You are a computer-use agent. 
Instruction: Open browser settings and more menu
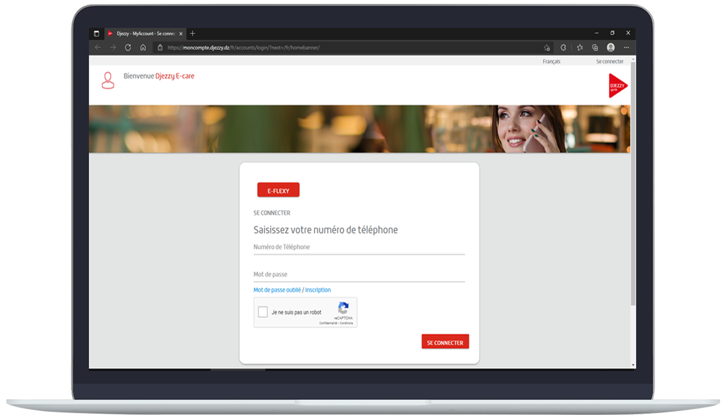click(x=626, y=48)
